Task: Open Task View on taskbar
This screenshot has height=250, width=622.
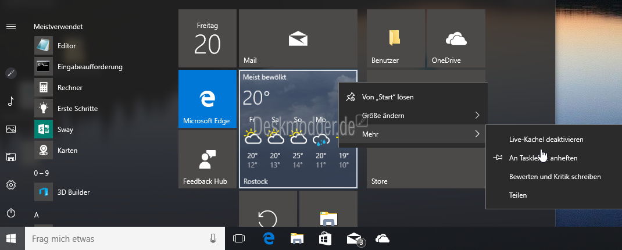Action: [x=239, y=238]
